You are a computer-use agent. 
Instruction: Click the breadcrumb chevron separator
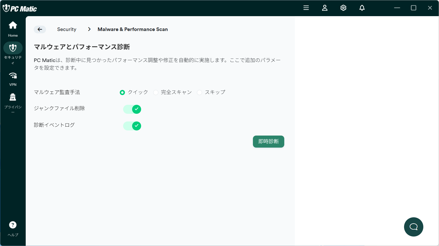click(89, 29)
